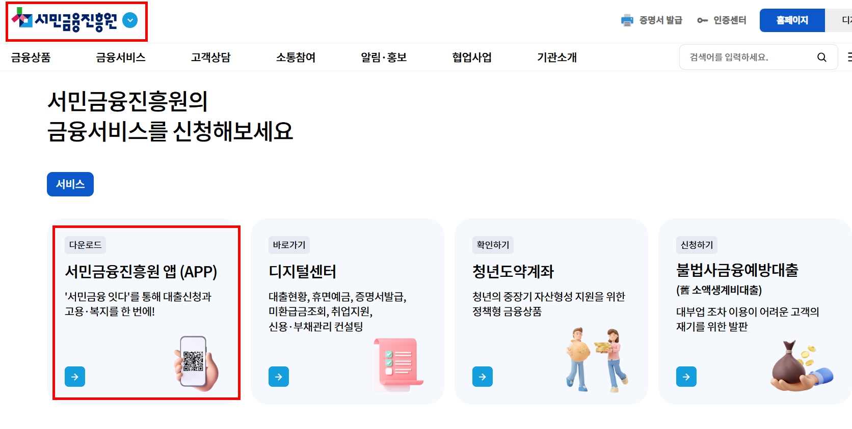Click the key icon for 인증센터
This screenshot has width=852, height=429.
pos(703,20)
